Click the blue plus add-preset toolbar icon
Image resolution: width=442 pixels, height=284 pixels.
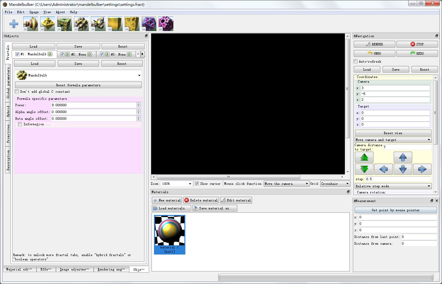coord(14,24)
